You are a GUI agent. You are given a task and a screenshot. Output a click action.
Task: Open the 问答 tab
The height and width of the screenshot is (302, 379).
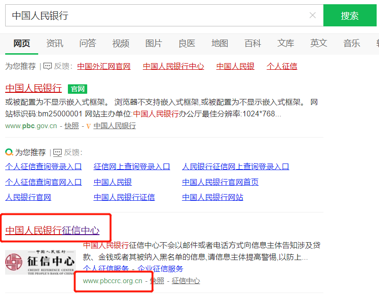(88, 43)
